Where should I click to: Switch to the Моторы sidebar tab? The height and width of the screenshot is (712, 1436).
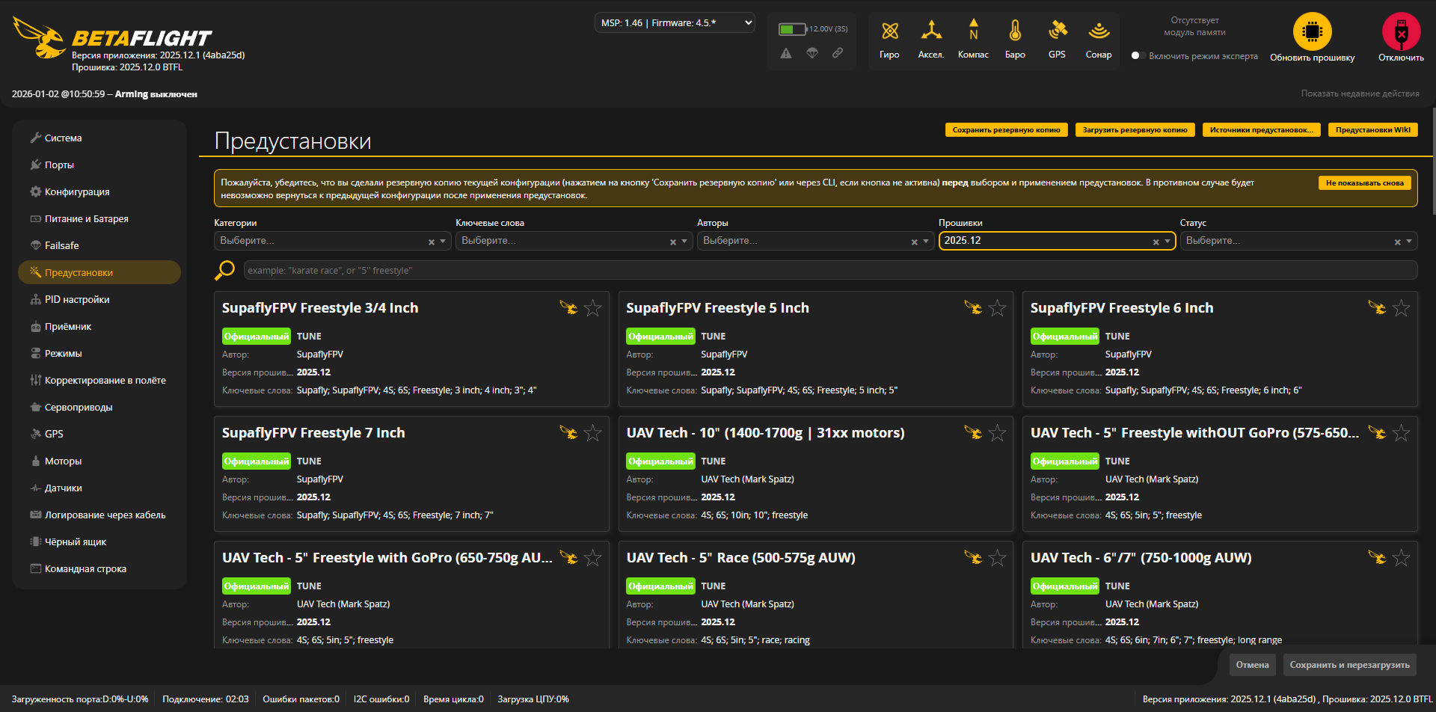pos(63,461)
